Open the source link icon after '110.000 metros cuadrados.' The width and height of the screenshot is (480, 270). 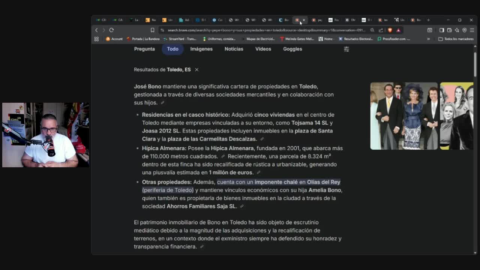coord(223,156)
